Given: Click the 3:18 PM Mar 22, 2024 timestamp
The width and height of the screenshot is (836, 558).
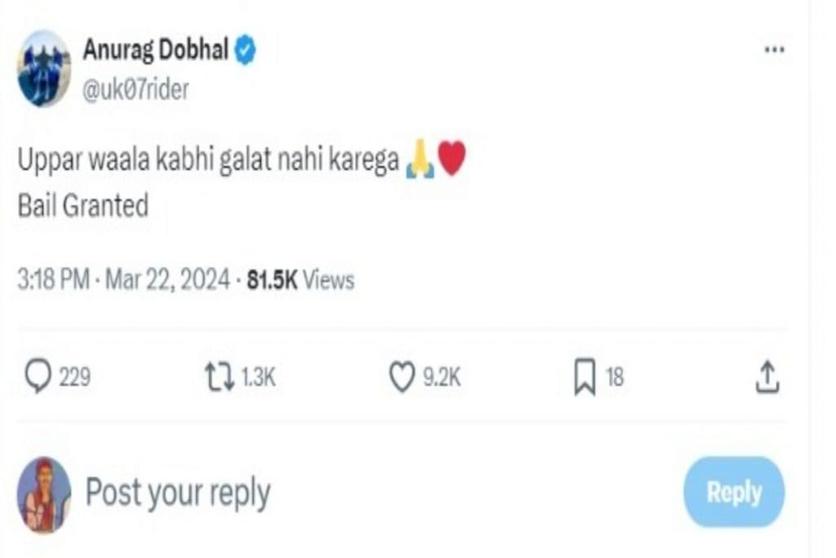Looking at the screenshot, I should coord(123,280).
